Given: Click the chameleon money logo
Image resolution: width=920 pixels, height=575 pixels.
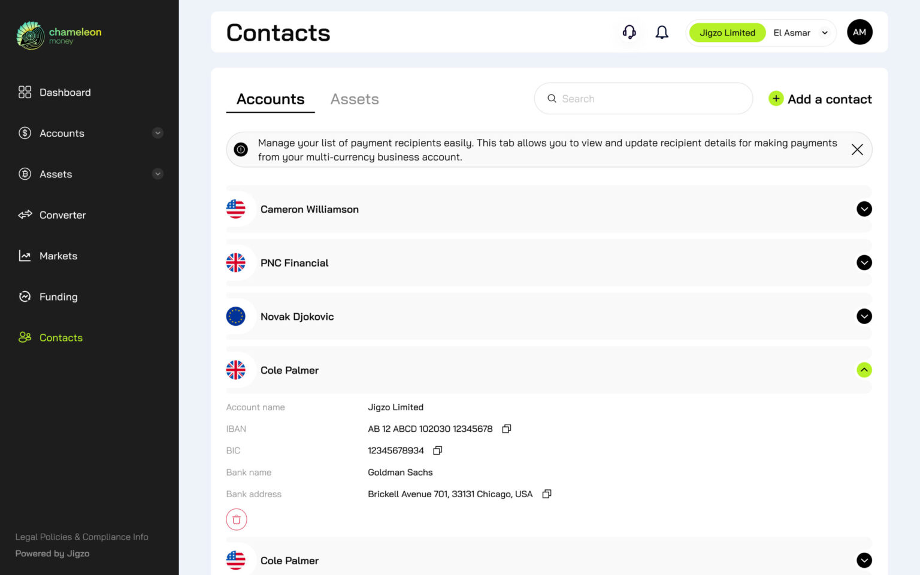Looking at the screenshot, I should tap(59, 35).
